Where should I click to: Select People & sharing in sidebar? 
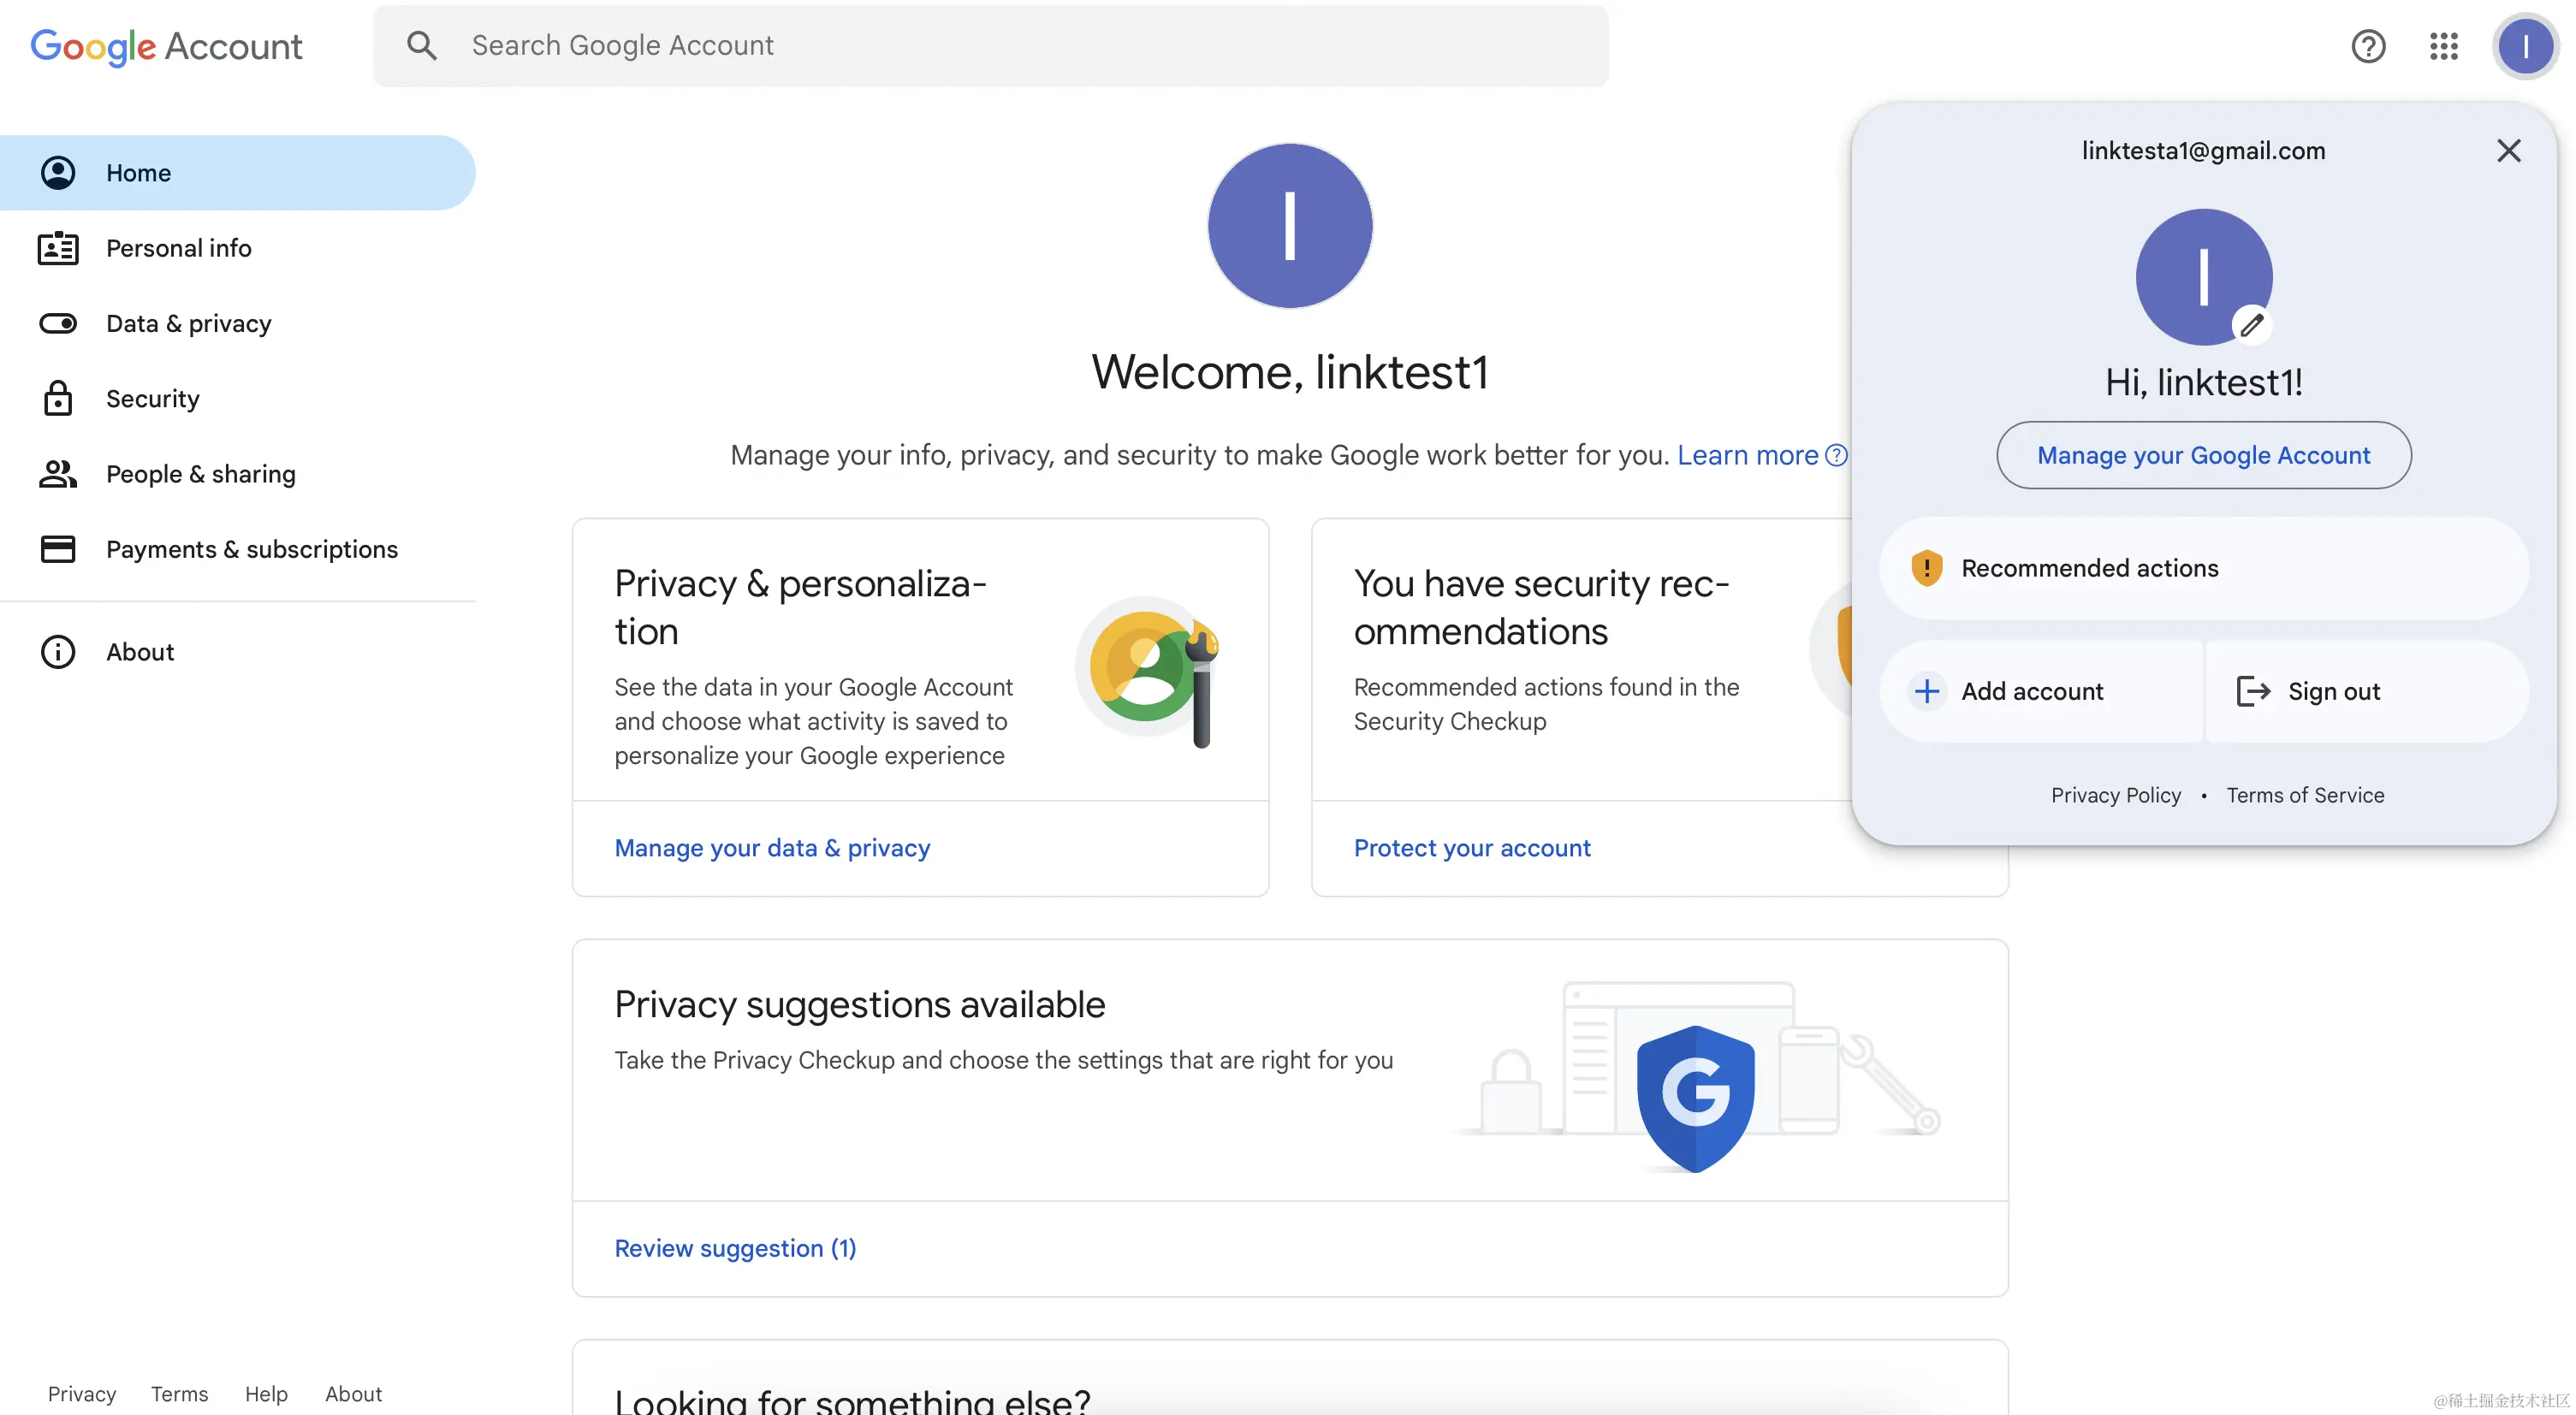click(200, 474)
